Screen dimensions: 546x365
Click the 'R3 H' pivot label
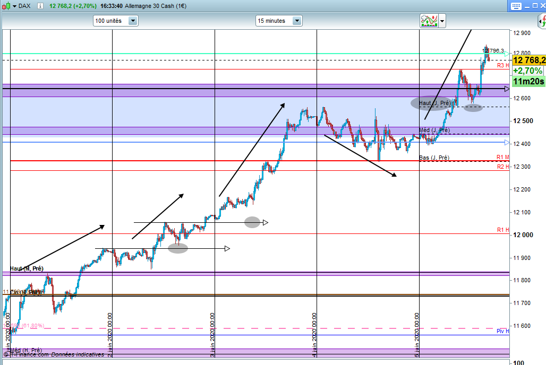(x=503, y=65)
